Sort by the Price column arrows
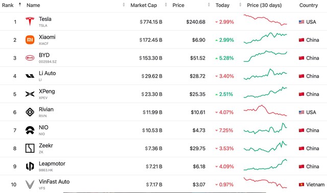Screen dimensions: 327x193 pyautogui.click(x=209, y=5)
